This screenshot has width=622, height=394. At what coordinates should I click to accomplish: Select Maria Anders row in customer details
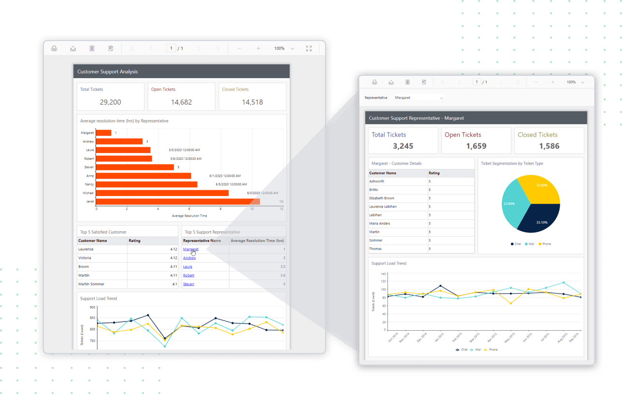(421, 224)
